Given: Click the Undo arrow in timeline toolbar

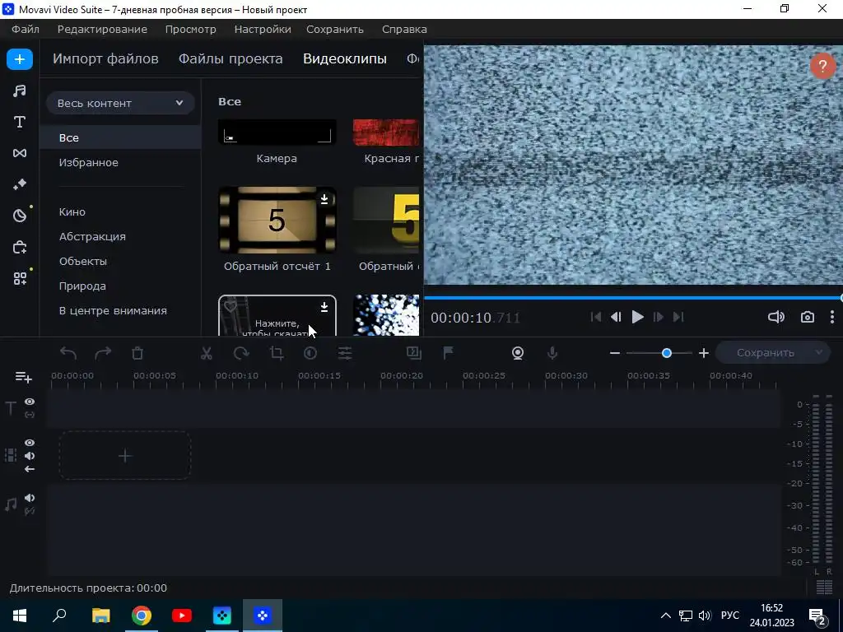Looking at the screenshot, I should click(x=68, y=353).
